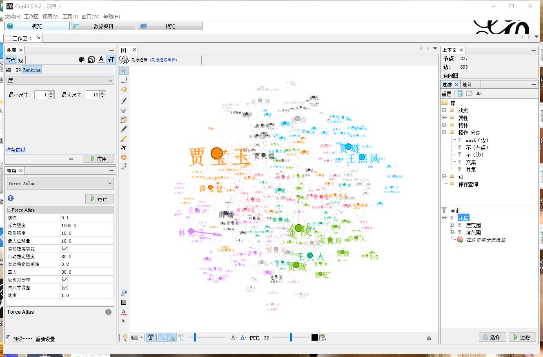
Task: Click the edit node attributes tool
Action: [x=124, y=167]
